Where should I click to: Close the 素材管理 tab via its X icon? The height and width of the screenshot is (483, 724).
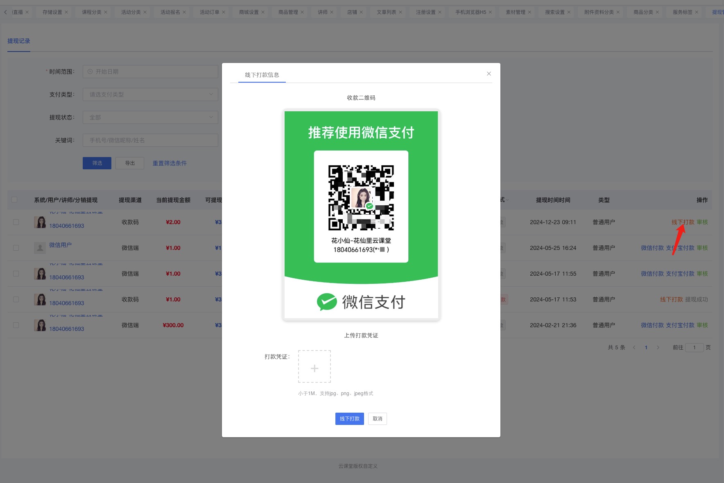[529, 12]
